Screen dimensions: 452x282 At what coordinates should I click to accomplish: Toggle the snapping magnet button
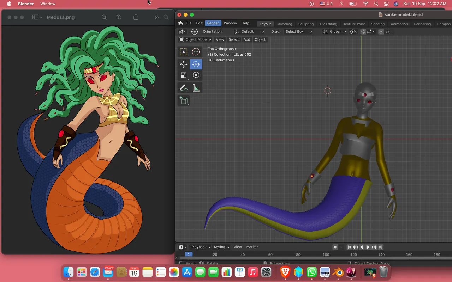pyautogui.click(x=363, y=32)
